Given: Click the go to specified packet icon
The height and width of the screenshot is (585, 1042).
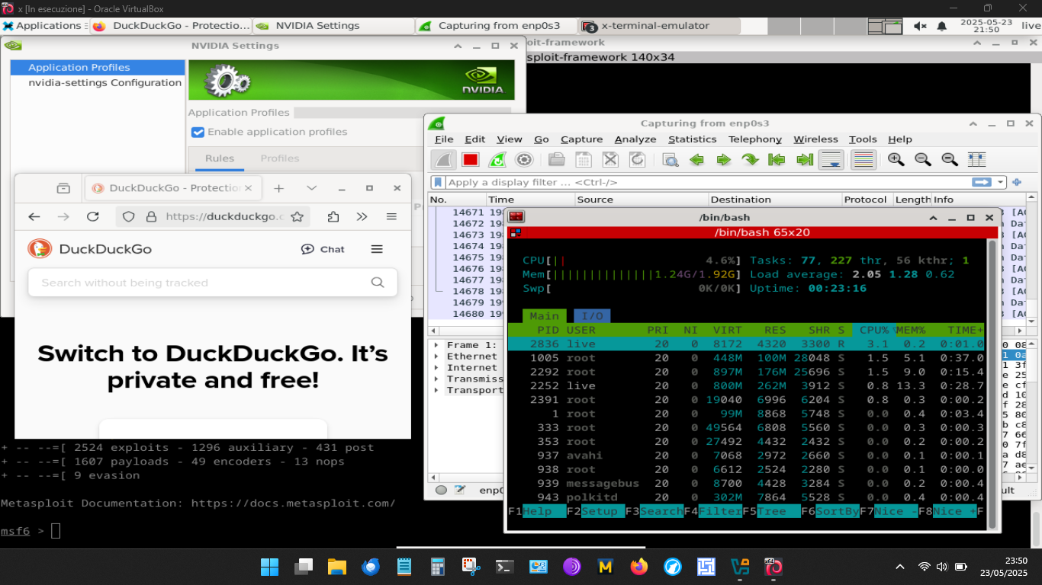Looking at the screenshot, I should (750, 160).
